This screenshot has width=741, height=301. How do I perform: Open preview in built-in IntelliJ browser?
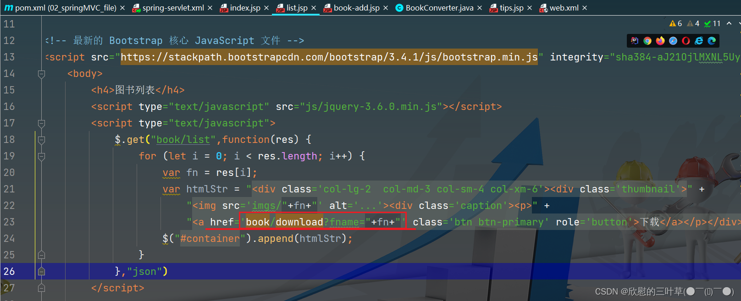(x=635, y=41)
